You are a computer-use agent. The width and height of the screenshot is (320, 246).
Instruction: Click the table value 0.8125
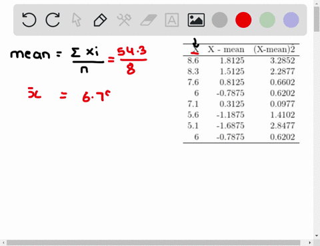232,82
